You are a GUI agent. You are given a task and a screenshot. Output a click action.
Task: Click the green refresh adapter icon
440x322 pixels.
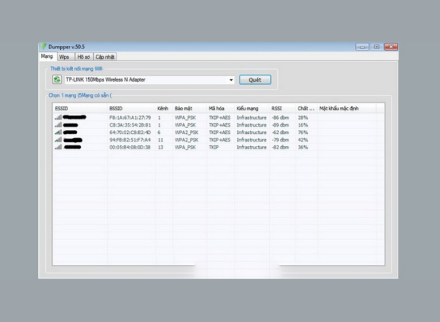point(57,80)
